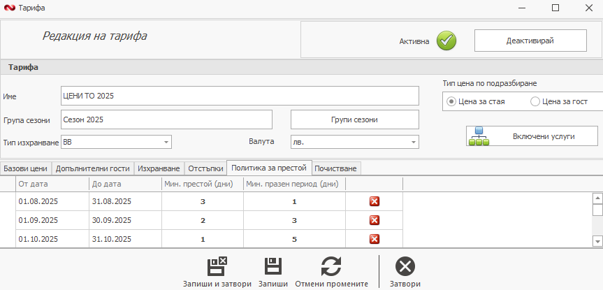Select the Цена за стая radio option
Screen dimensions: 603x290
pos(451,101)
